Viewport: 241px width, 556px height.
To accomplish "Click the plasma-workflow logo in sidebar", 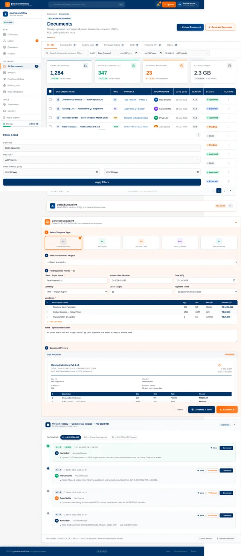I will [x=5, y=14].
